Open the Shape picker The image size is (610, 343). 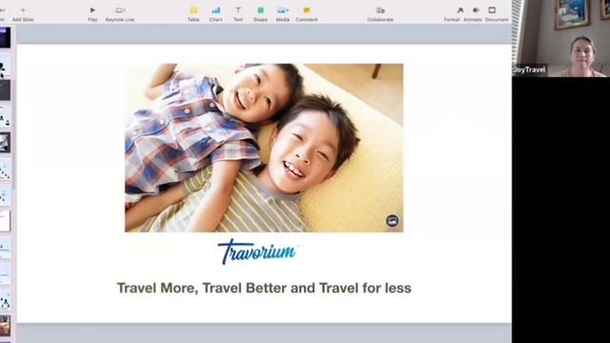click(x=260, y=14)
